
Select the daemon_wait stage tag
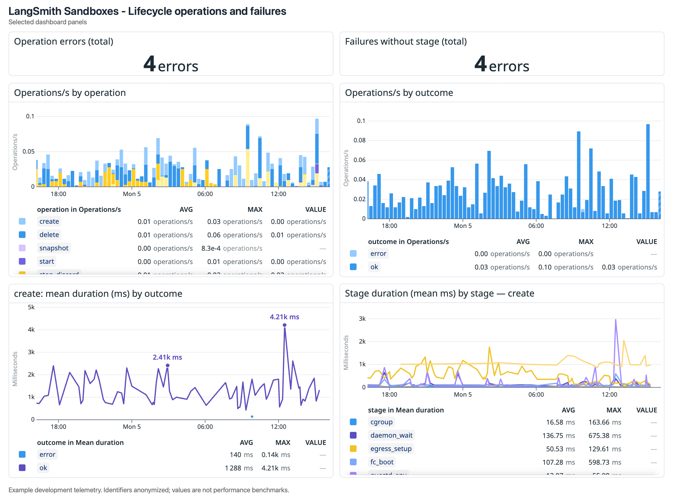point(391,435)
